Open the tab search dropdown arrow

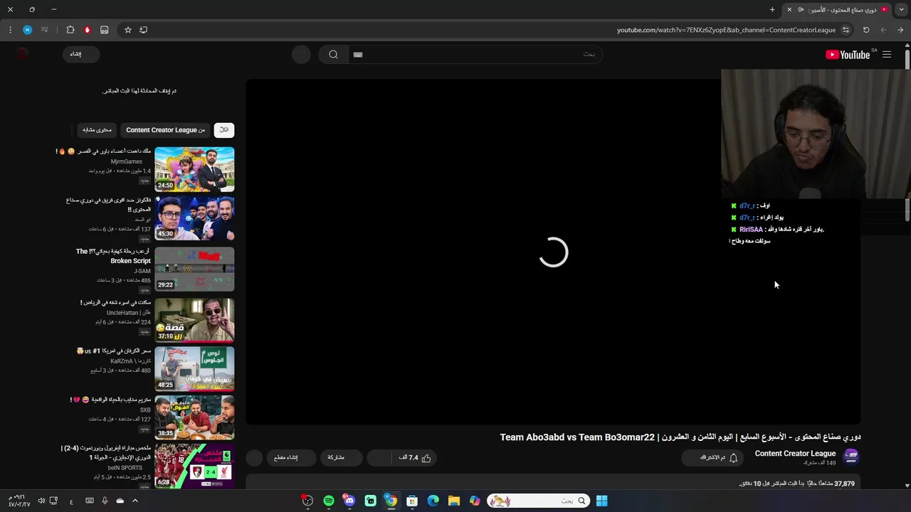(x=902, y=9)
